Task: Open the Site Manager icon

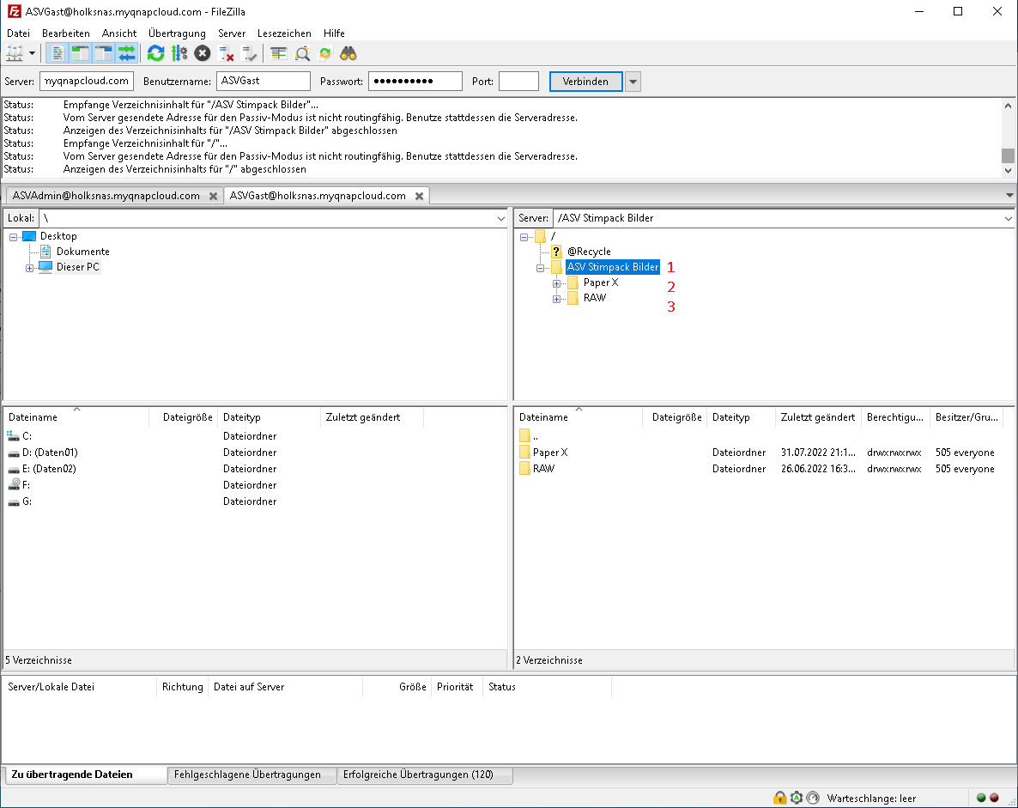Action: 15,53
